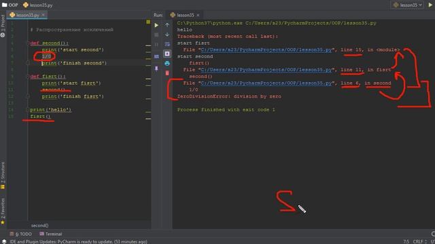Click the up-arrow stack trace button
Image resolution: width=435 pixels, height=244 pixels.
[x=167, y=25]
